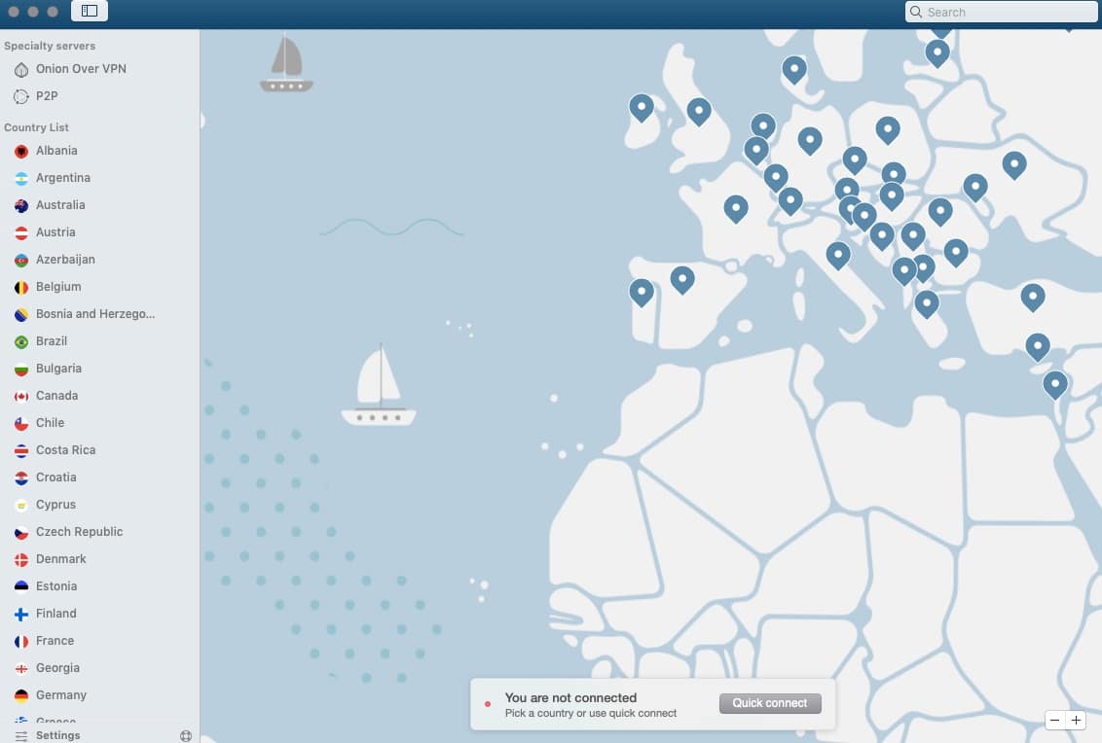Click the globe icon beside Settings
Image resolution: width=1102 pixels, height=743 pixels.
coord(186,735)
